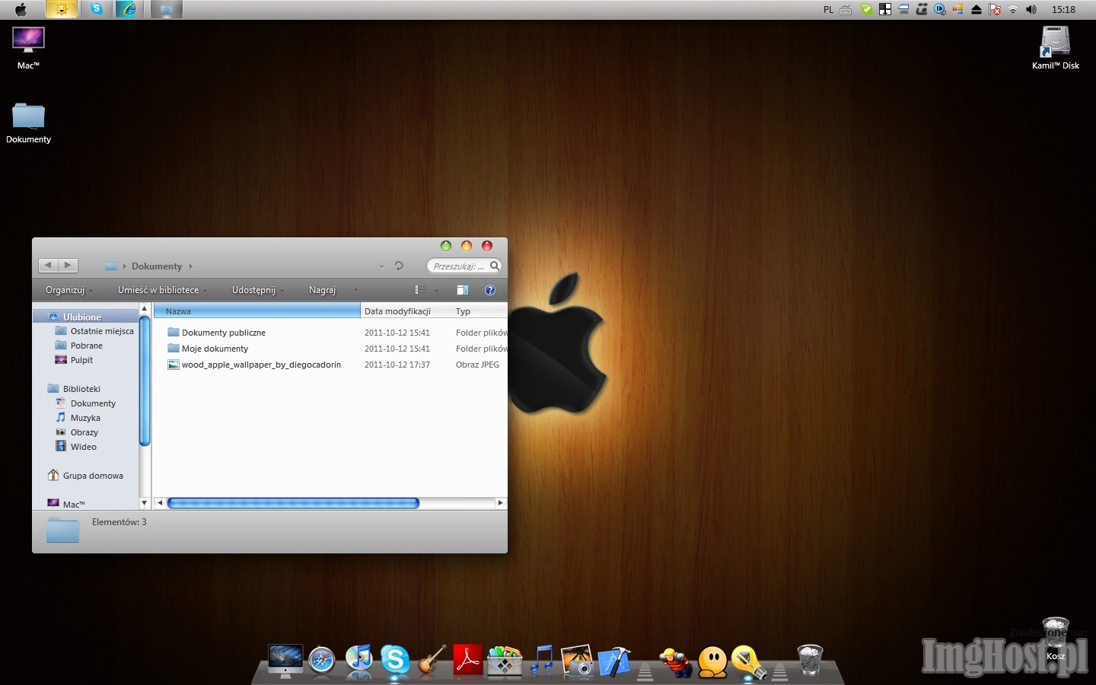Open the change view dropdown arrow
Screen dimensions: 1096x685
pyautogui.click(x=436, y=290)
